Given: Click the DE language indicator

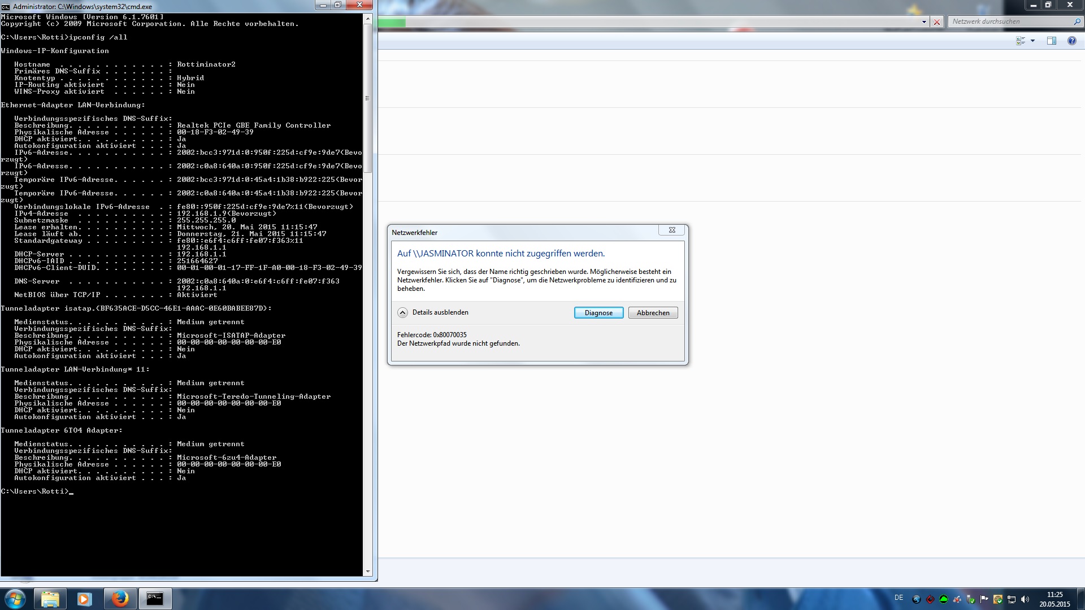Looking at the screenshot, I should pyautogui.click(x=899, y=598).
